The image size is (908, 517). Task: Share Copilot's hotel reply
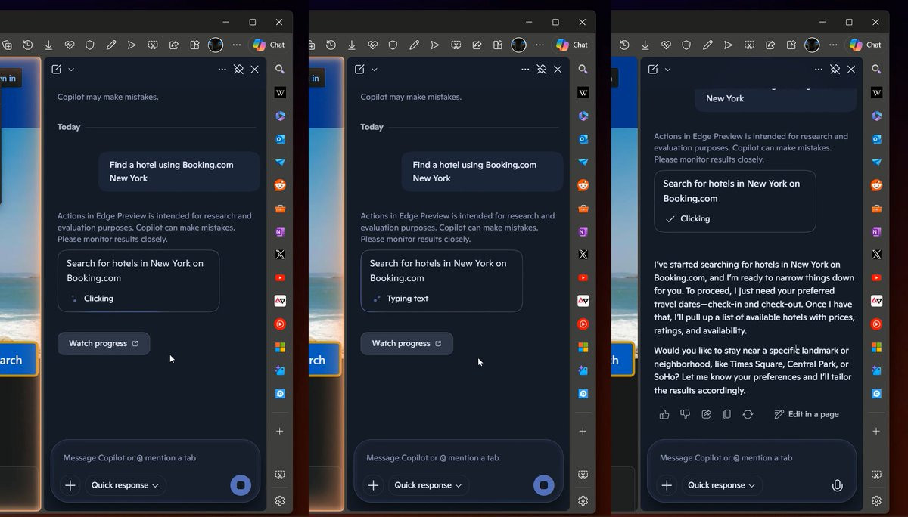(706, 414)
